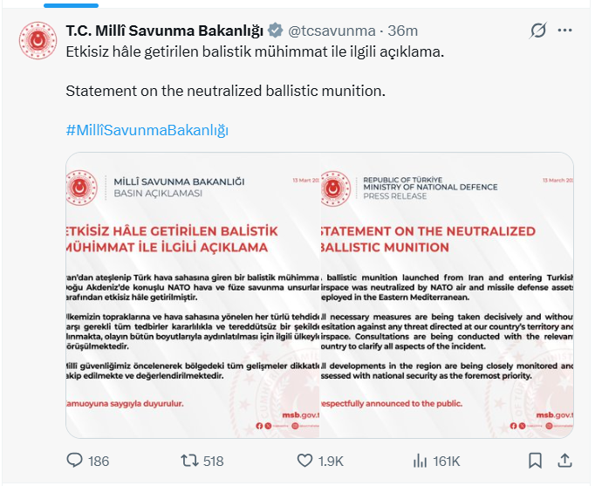Click the 1.9K likes count
Screen dimensions: 595x486
(x=332, y=461)
